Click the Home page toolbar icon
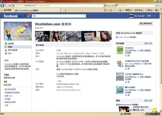The height and width of the screenshot is (116, 162). click(105, 10)
